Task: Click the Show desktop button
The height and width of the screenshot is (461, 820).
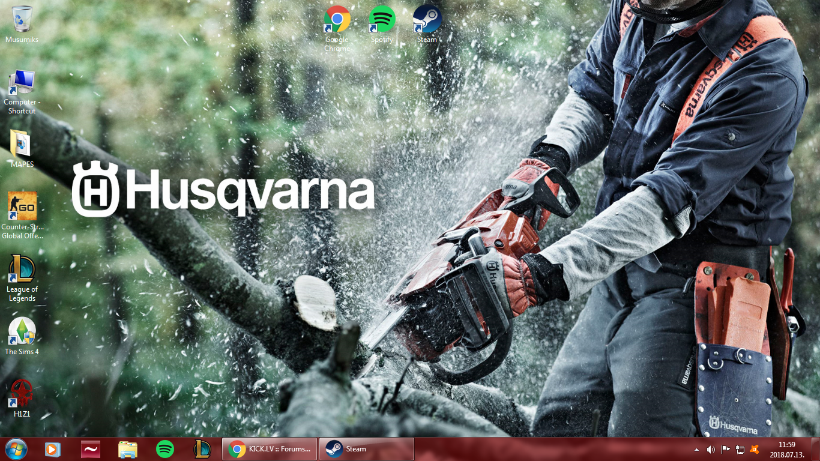Action: [x=815, y=449]
